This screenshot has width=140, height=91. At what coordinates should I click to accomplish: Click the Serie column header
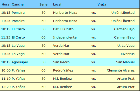click(43, 4)
